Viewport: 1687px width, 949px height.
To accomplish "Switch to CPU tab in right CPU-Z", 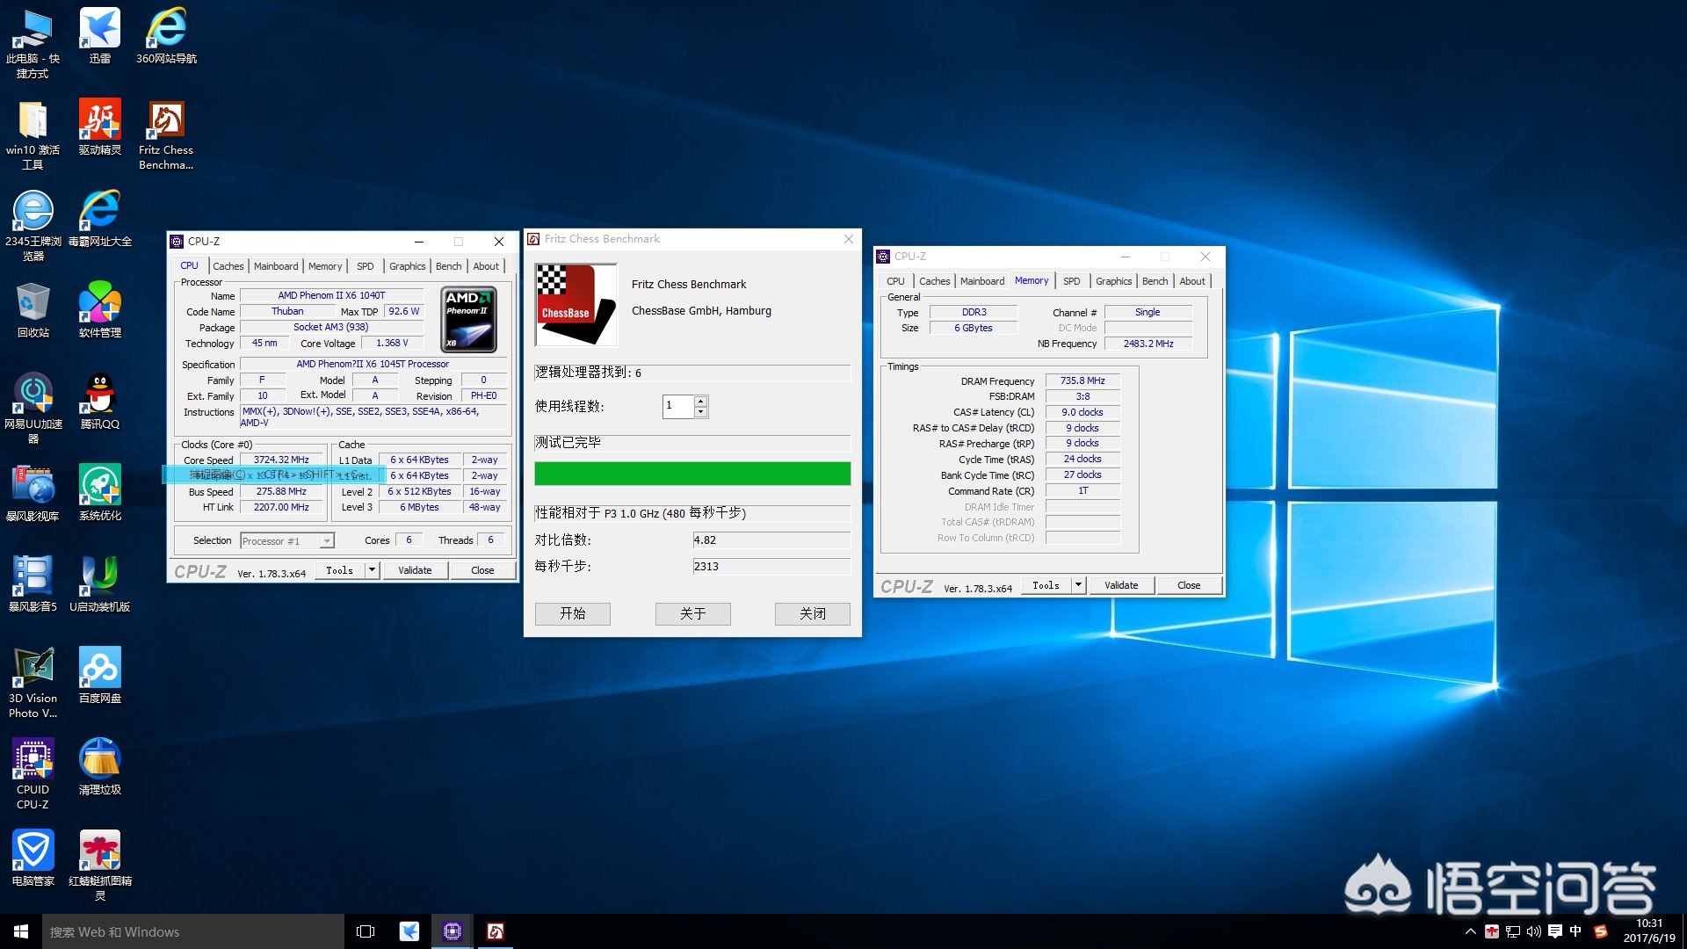I will pos(895,281).
